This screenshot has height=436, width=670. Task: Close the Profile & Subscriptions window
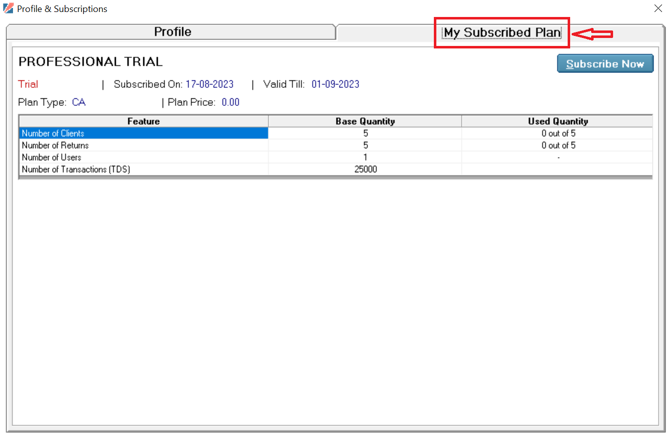(x=658, y=8)
